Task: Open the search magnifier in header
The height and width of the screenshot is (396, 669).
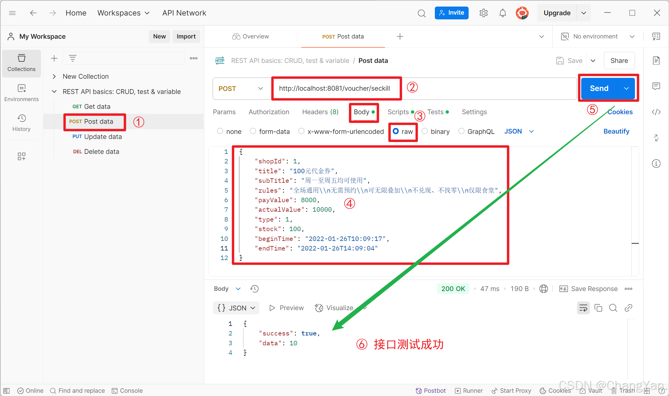Action: tap(421, 13)
